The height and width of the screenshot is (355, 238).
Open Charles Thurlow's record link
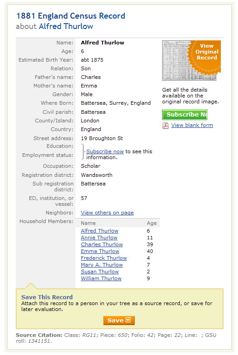pos(102,244)
